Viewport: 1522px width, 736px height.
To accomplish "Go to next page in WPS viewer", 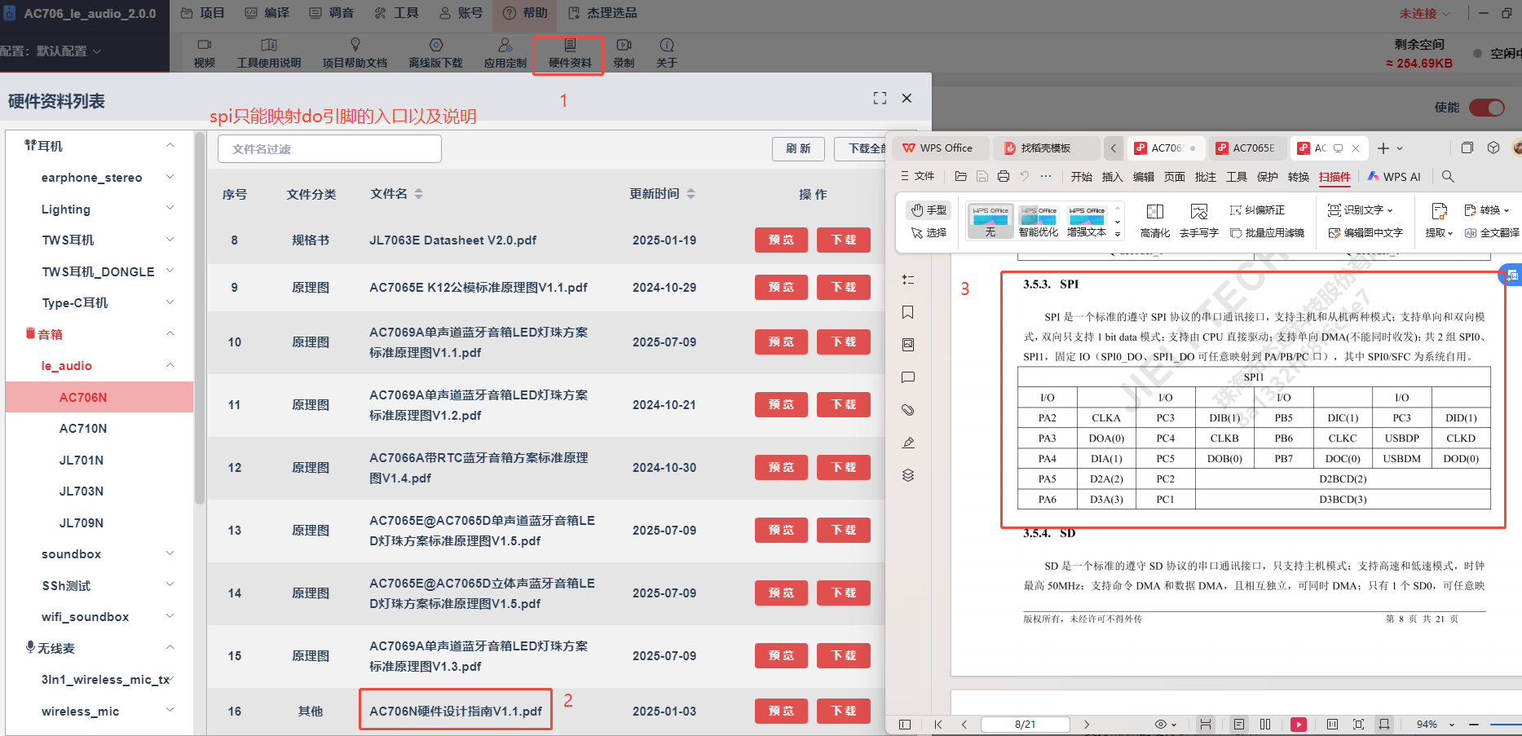I will pyautogui.click(x=1087, y=724).
